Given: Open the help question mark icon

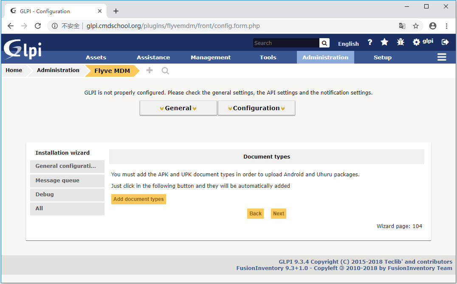Looking at the screenshot, I should pos(370,42).
